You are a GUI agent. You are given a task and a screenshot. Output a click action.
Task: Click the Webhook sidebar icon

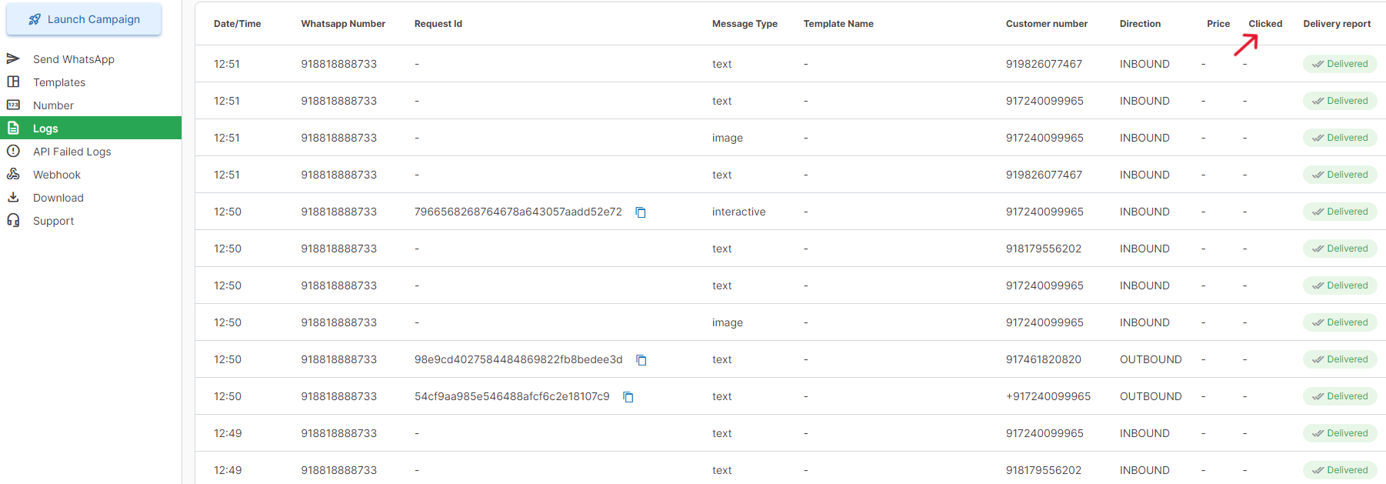[x=13, y=174]
